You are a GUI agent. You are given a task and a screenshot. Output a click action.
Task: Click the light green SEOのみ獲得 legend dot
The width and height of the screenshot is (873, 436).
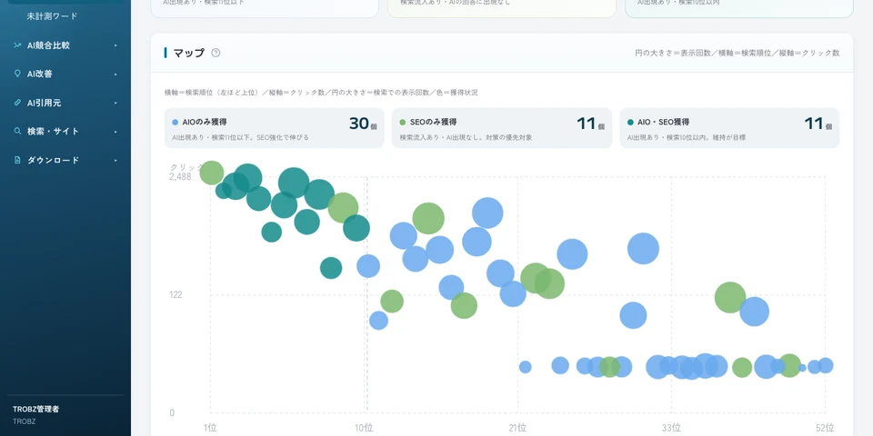point(403,122)
